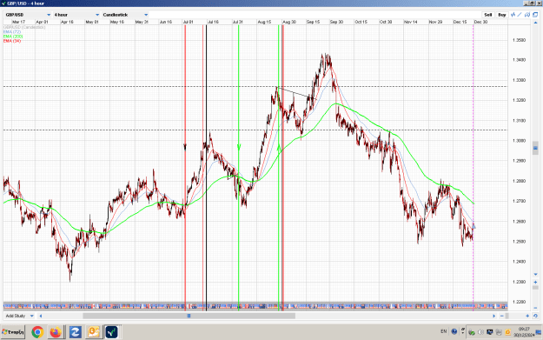This screenshot has height=340, width=543.
Task: Open the Start menu button
Action: pyautogui.click(x=13, y=332)
